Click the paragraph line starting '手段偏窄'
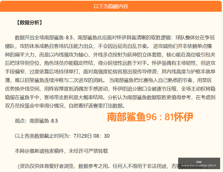 pyautogui.click(x=110, y=72)
